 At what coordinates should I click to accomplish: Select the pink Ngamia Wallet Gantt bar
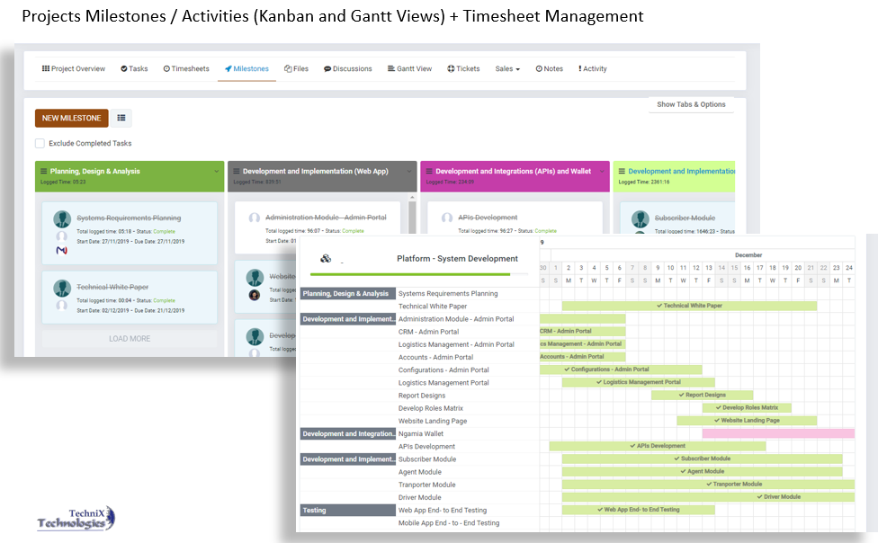[x=778, y=433]
